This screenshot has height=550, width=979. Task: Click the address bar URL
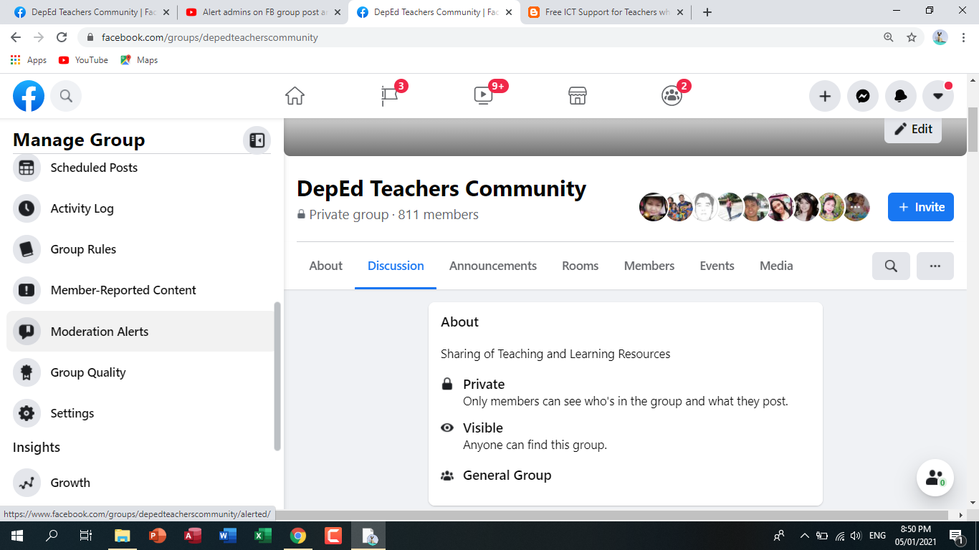210,37
